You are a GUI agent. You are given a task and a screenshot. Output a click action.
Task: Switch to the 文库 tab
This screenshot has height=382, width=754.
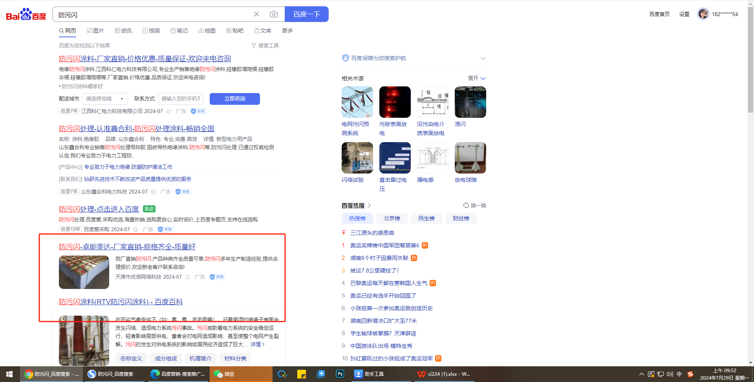tap(263, 31)
